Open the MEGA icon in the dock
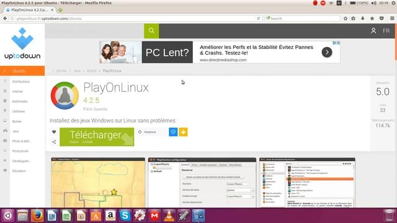 [154, 216]
